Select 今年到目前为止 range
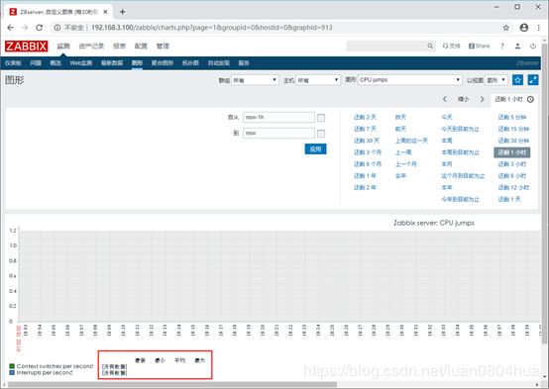The height and width of the screenshot is (389, 549). [x=460, y=199]
